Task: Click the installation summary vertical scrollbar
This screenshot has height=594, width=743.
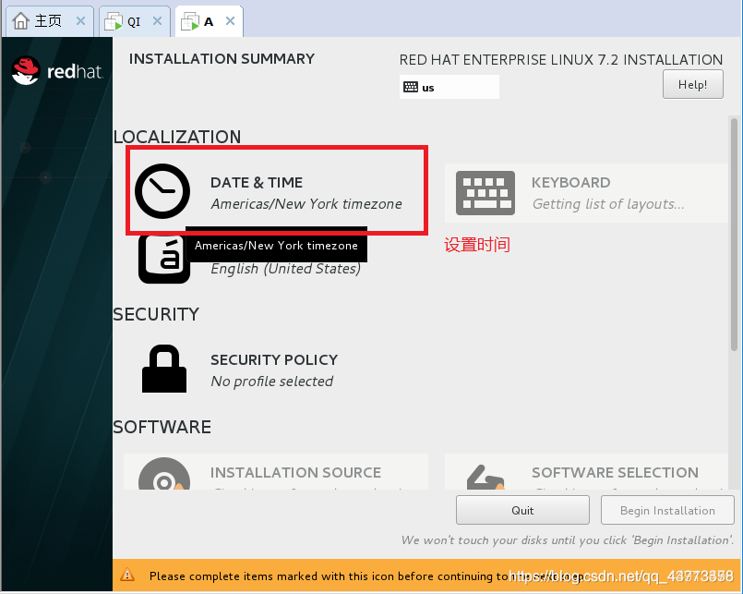Action: (734, 235)
